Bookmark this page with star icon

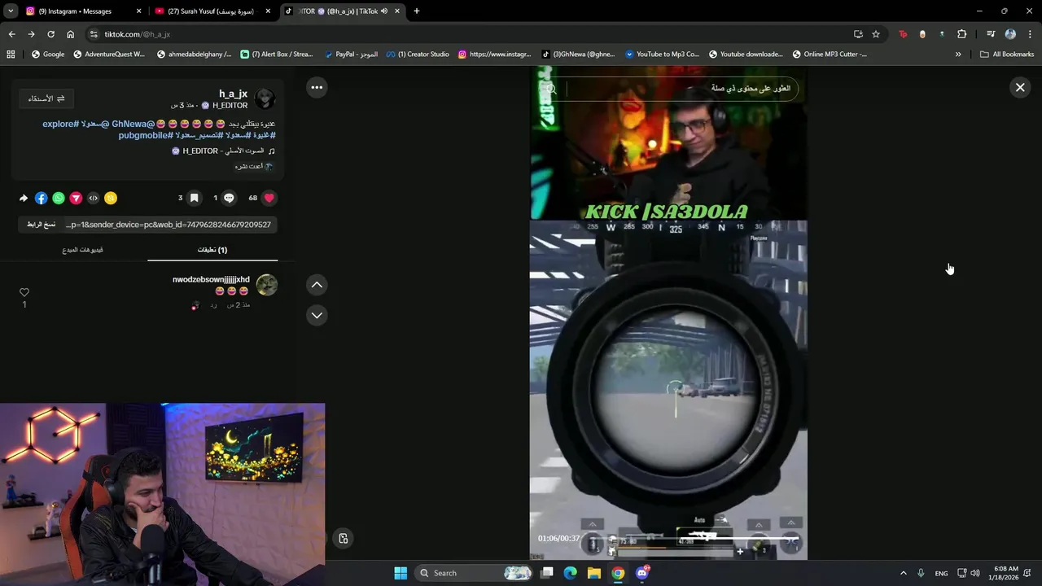pos(876,34)
